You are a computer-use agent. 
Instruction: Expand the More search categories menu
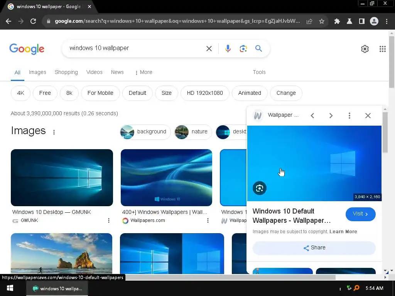pos(143,72)
